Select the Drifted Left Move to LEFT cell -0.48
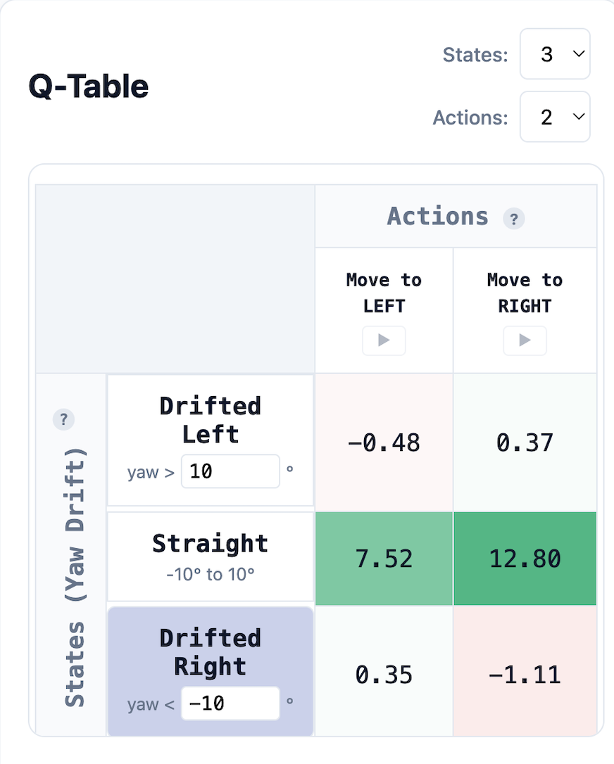The height and width of the screenshot is (764, 614). coord(384,443)
